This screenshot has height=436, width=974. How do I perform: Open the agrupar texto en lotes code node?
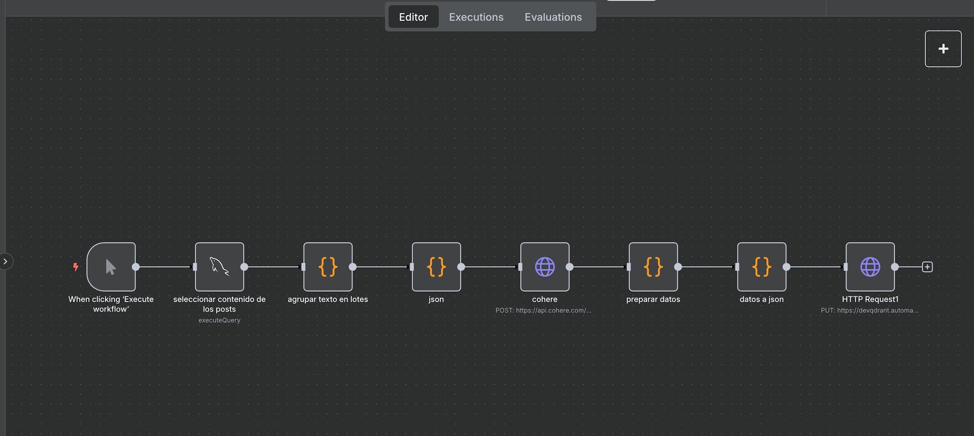pos(327,267)
